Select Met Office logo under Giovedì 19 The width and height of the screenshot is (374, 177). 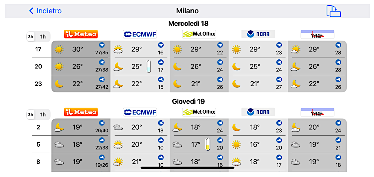199,112
